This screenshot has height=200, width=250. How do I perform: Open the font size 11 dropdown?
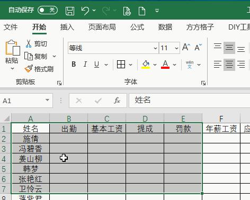(x=176, y=48)
